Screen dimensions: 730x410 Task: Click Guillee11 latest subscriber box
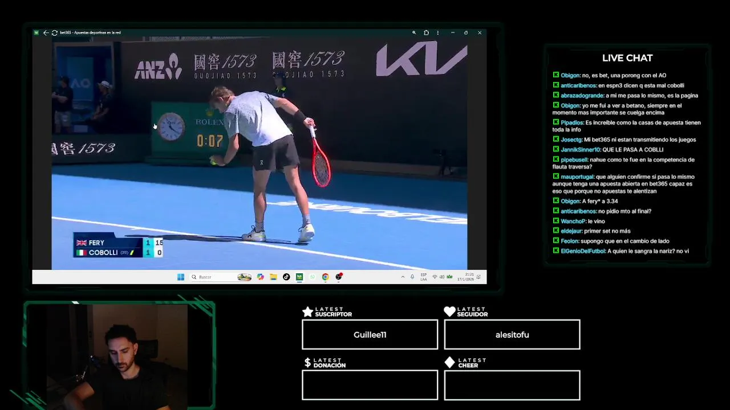[370, 334]
